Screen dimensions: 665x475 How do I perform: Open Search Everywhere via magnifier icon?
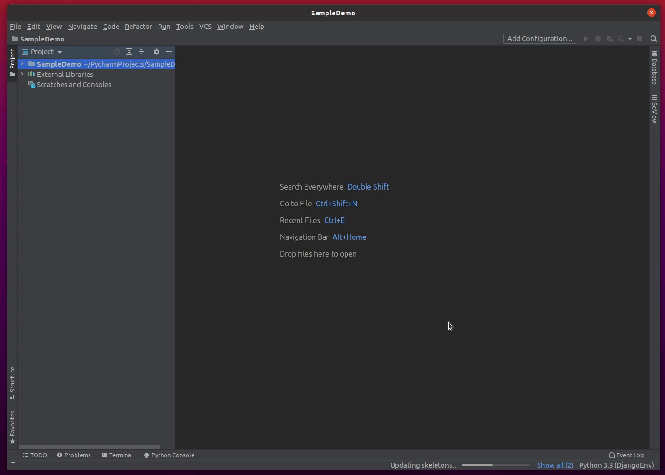(x=653, y=39)
